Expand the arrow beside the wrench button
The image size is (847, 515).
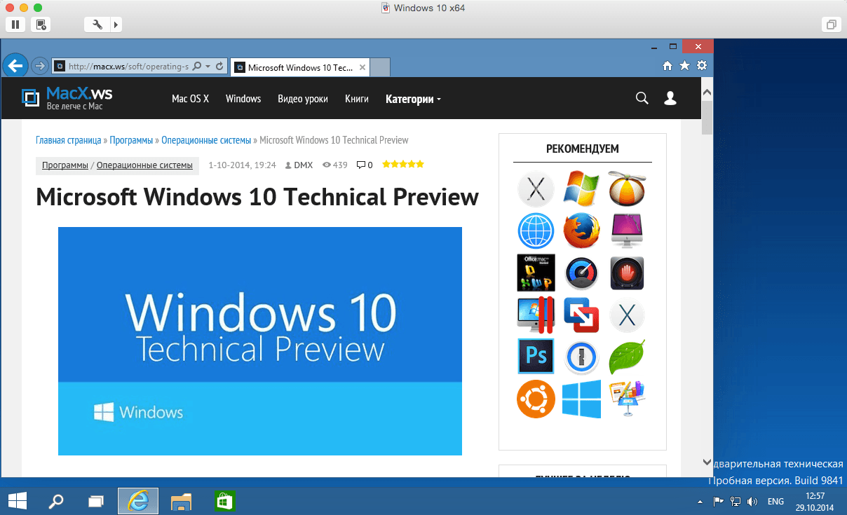(x=116, y=25)
